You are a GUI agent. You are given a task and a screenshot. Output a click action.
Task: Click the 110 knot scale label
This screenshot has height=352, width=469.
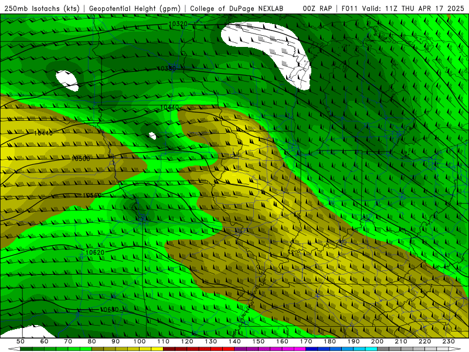tap(164, 341)
